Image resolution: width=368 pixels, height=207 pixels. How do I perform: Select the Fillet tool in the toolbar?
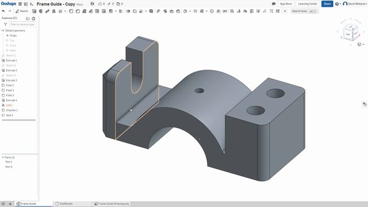coord(71,11)
